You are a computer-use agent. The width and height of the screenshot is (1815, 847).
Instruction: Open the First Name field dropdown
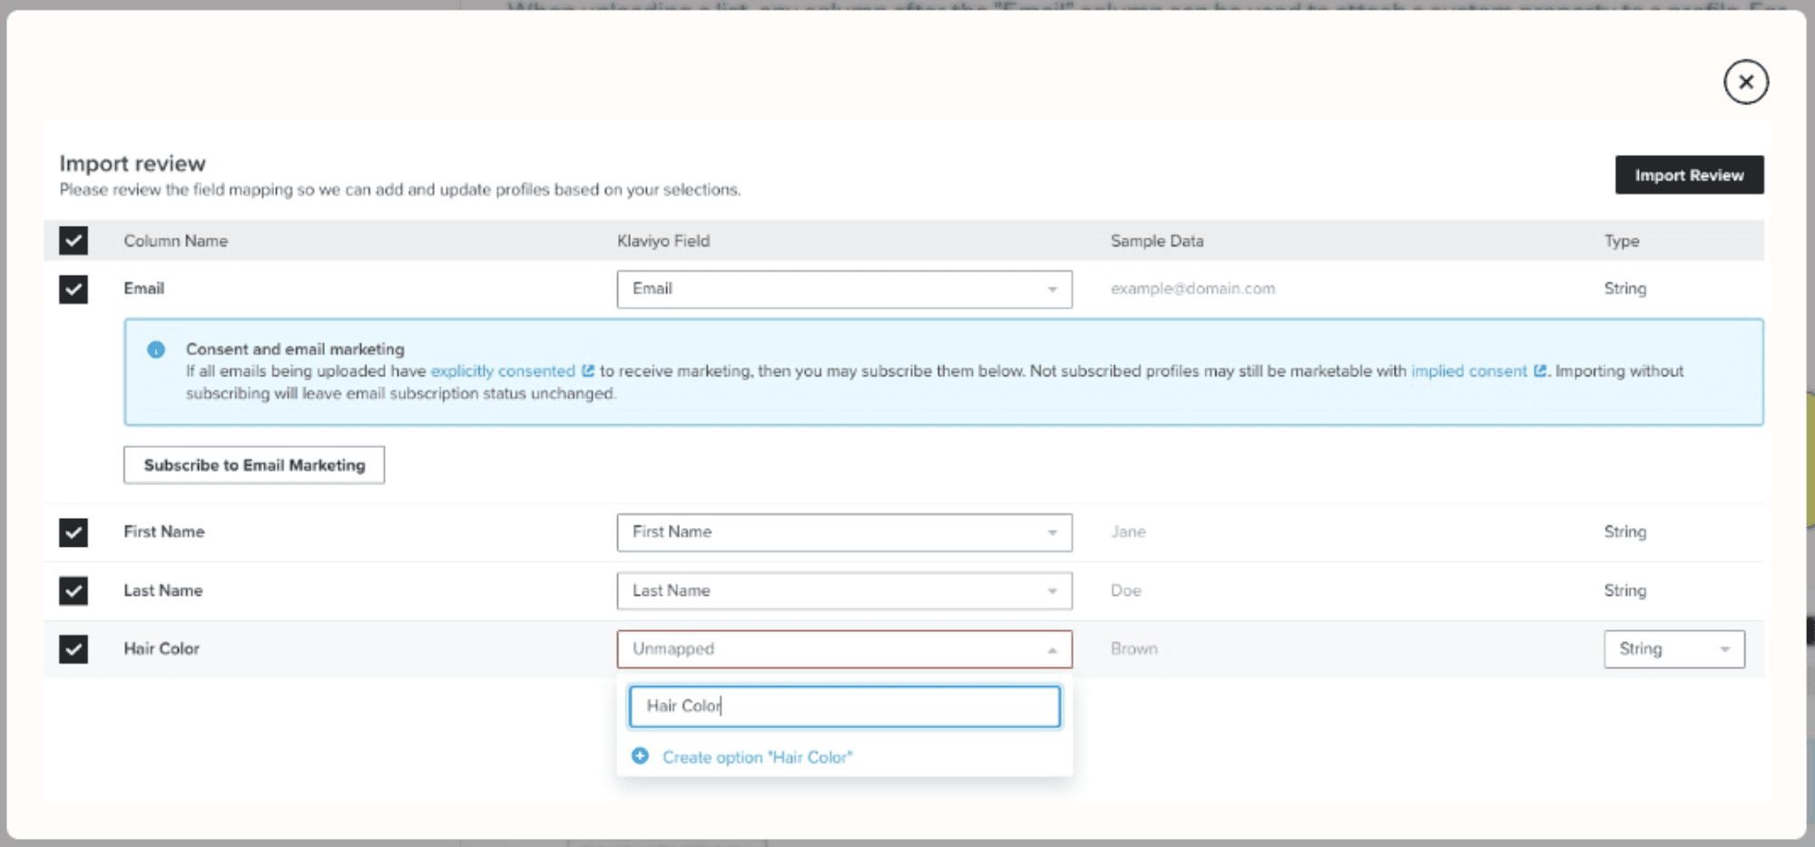click(x=844, y=532)
